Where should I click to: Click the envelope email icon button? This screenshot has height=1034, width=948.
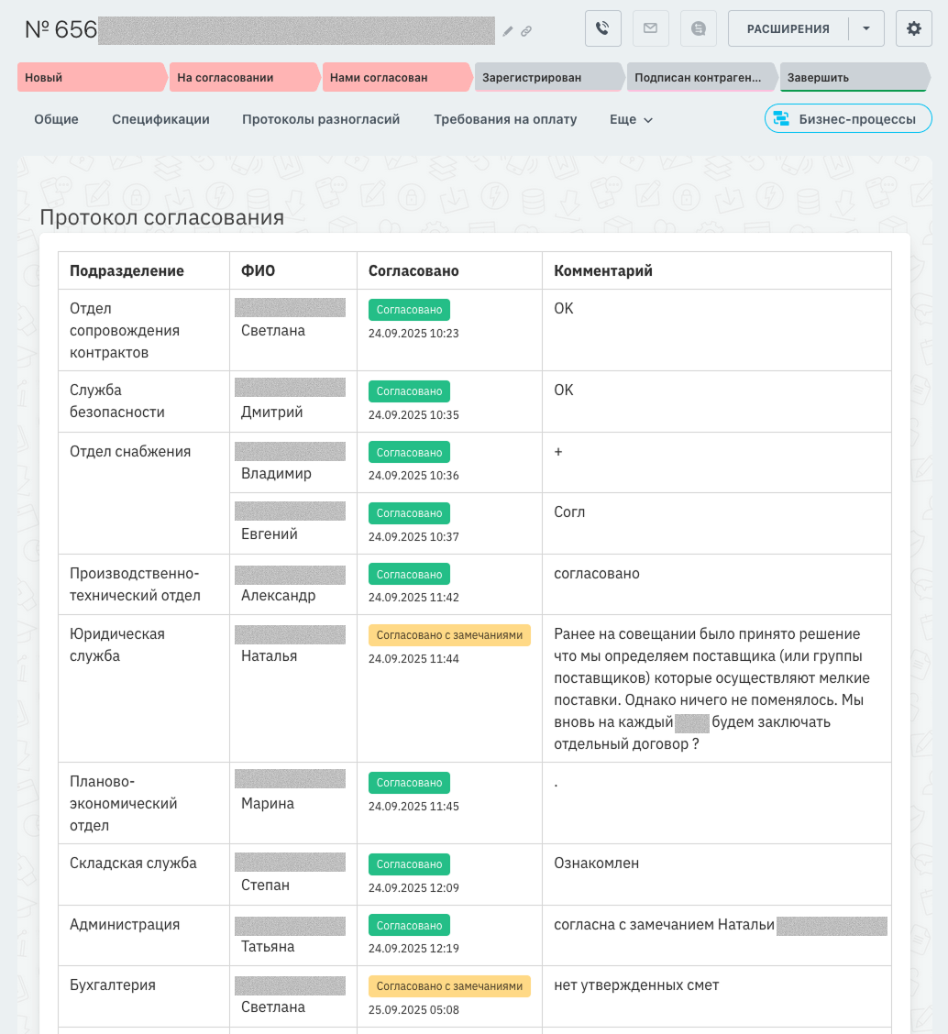650,28
